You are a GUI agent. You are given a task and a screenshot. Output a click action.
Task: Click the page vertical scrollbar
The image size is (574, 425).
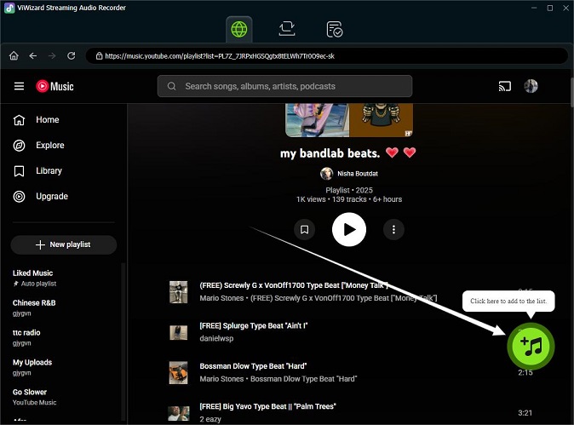coord(571,90)
